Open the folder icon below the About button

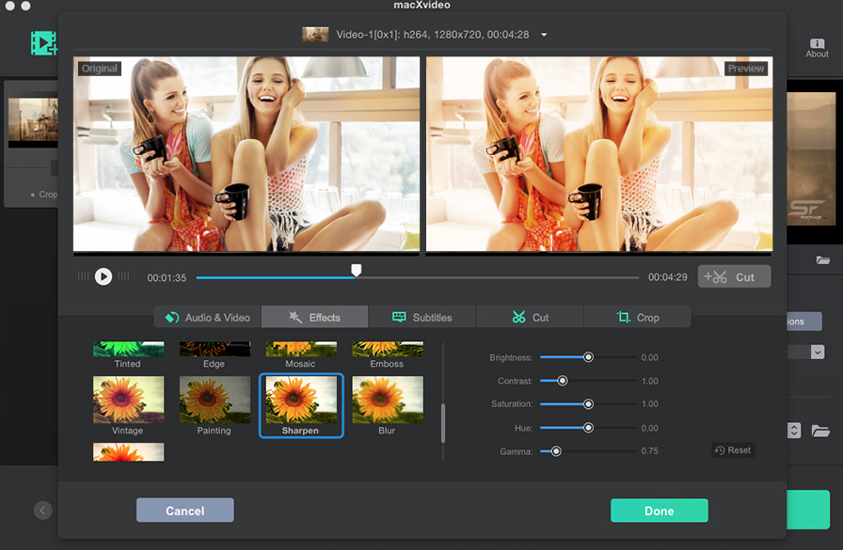(x=823, y=260)
